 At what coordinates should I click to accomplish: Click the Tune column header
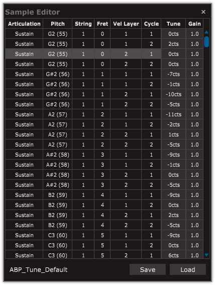(173, 24)
